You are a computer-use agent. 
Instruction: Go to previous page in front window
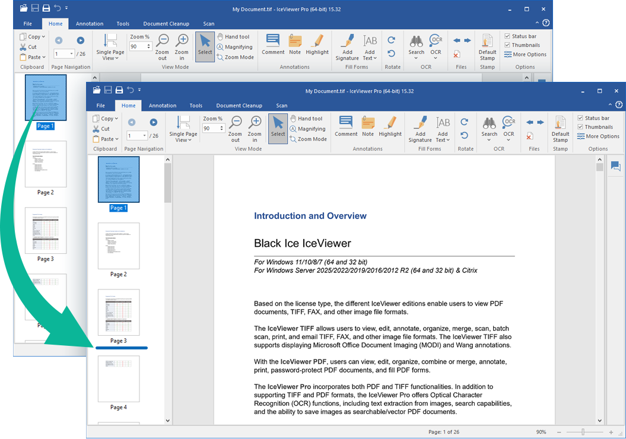point(131,122)
